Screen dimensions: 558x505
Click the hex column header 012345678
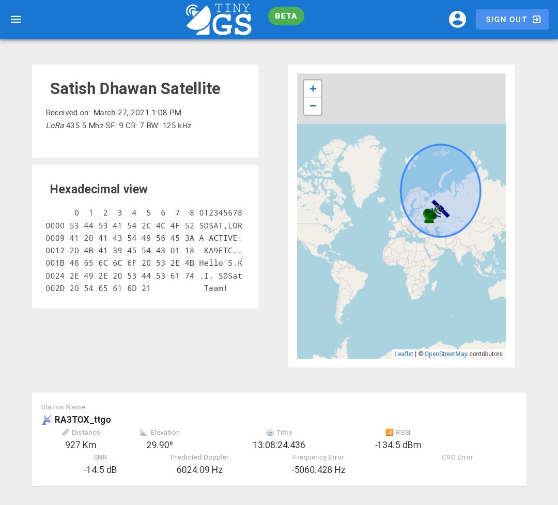tap(221, 213)
